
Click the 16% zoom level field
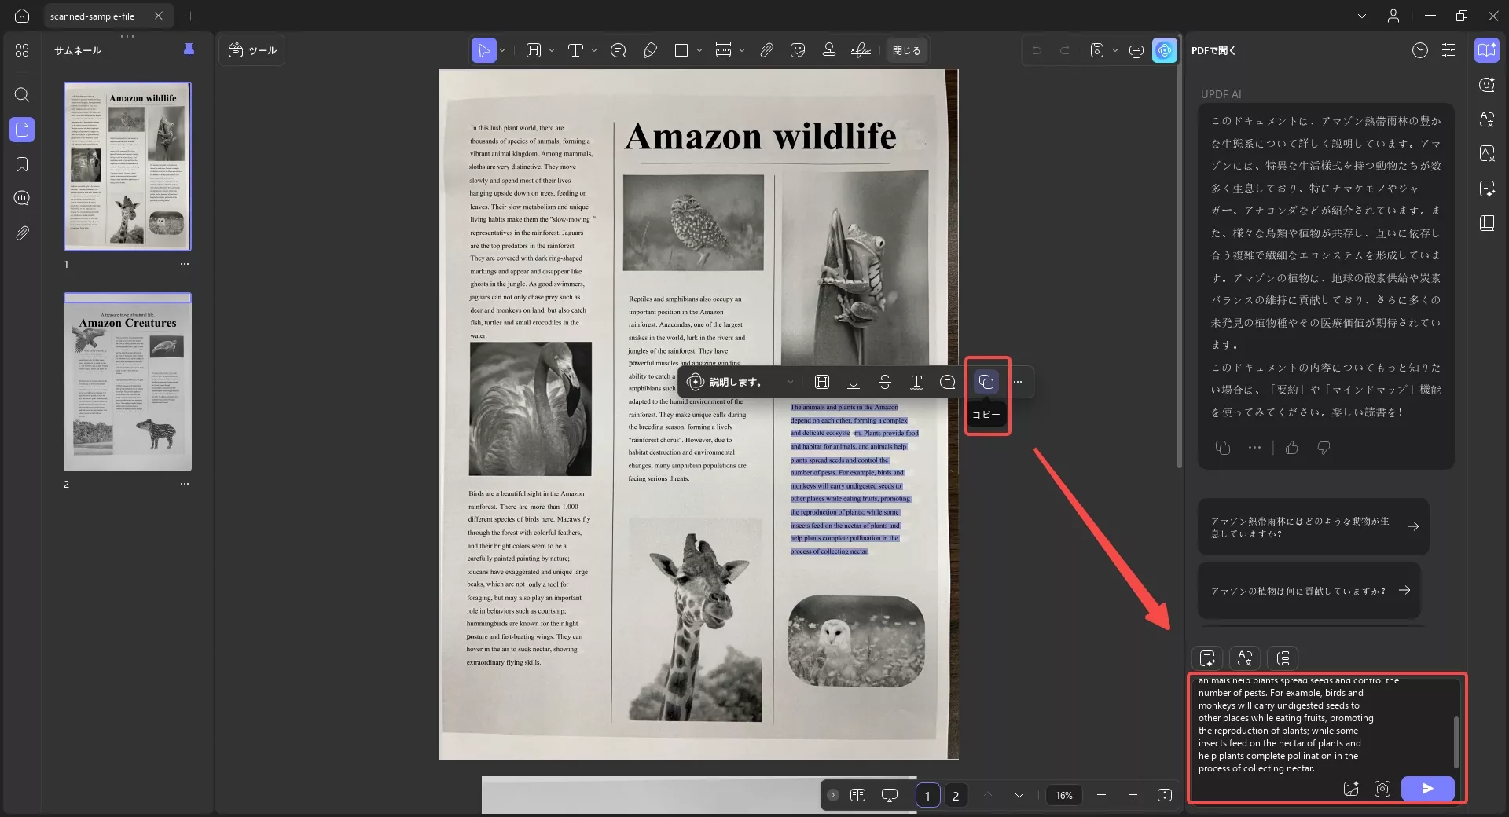1064,795
